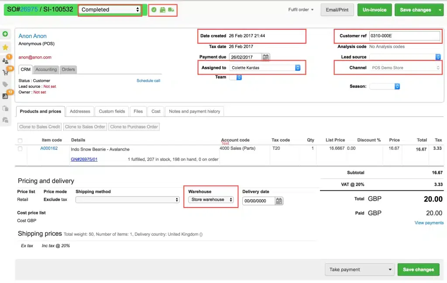Open sales order number 26975 link
This screenshot has height=283, width=447.
click(29, 10)
